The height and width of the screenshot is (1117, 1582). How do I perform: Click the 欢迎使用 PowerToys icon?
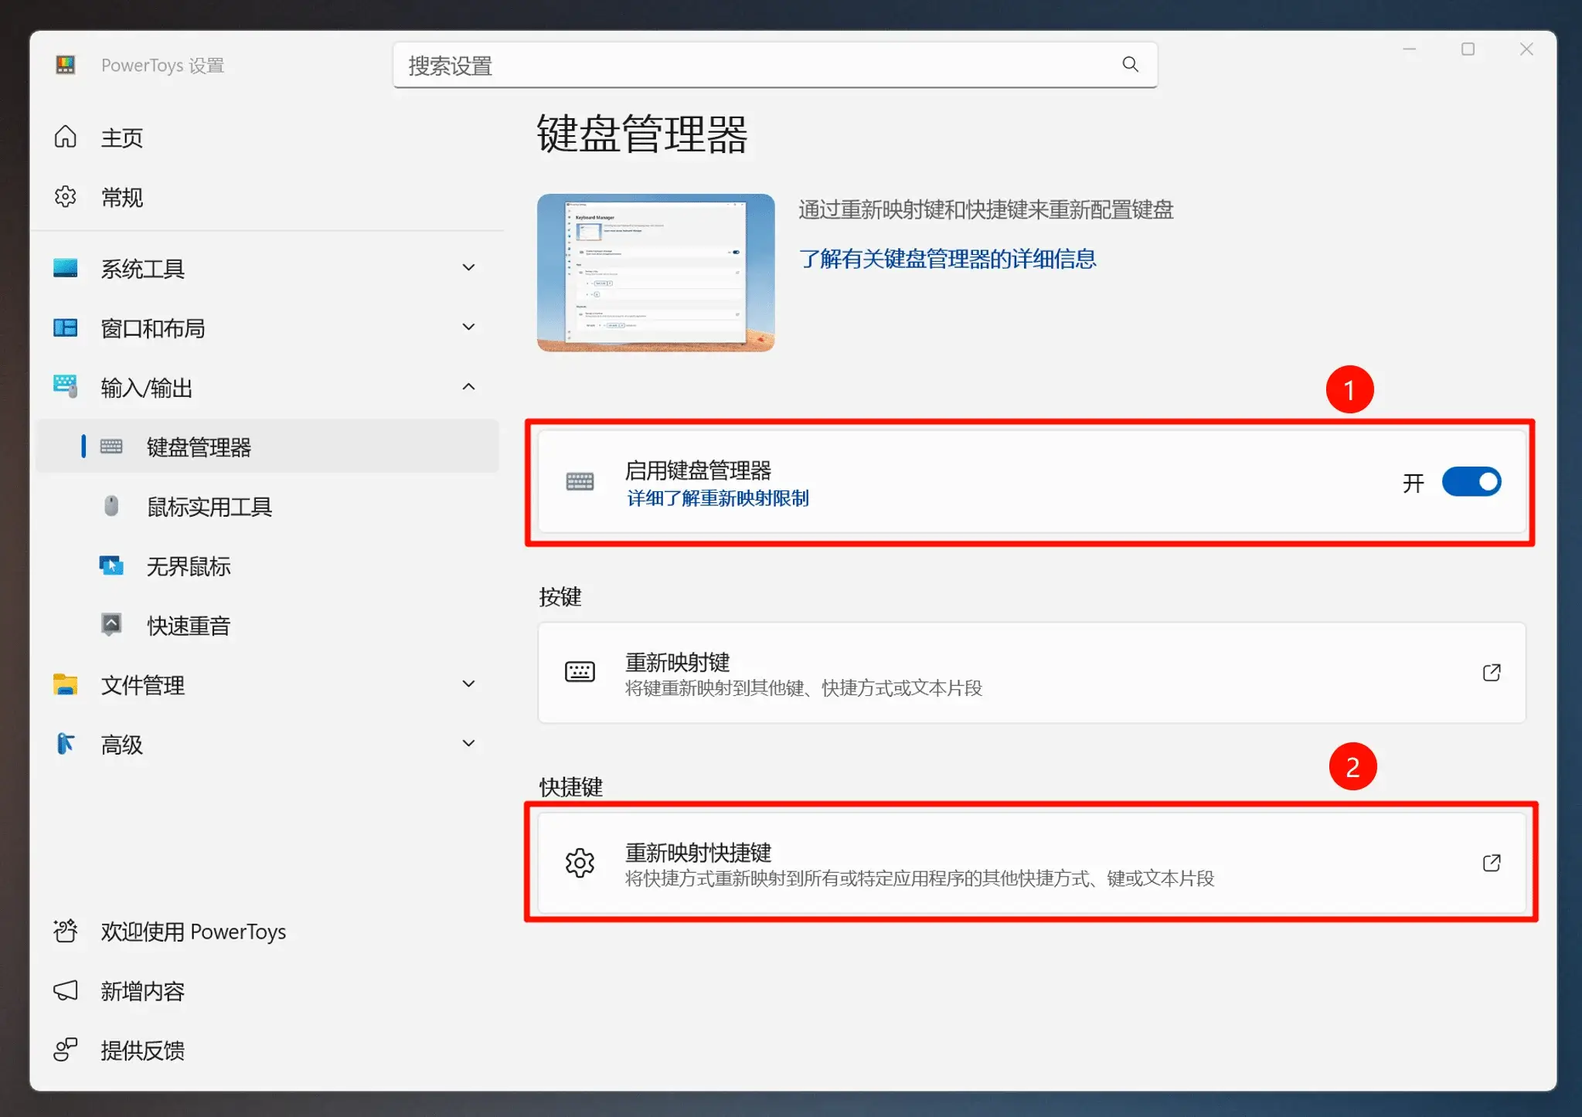point(66,931)
